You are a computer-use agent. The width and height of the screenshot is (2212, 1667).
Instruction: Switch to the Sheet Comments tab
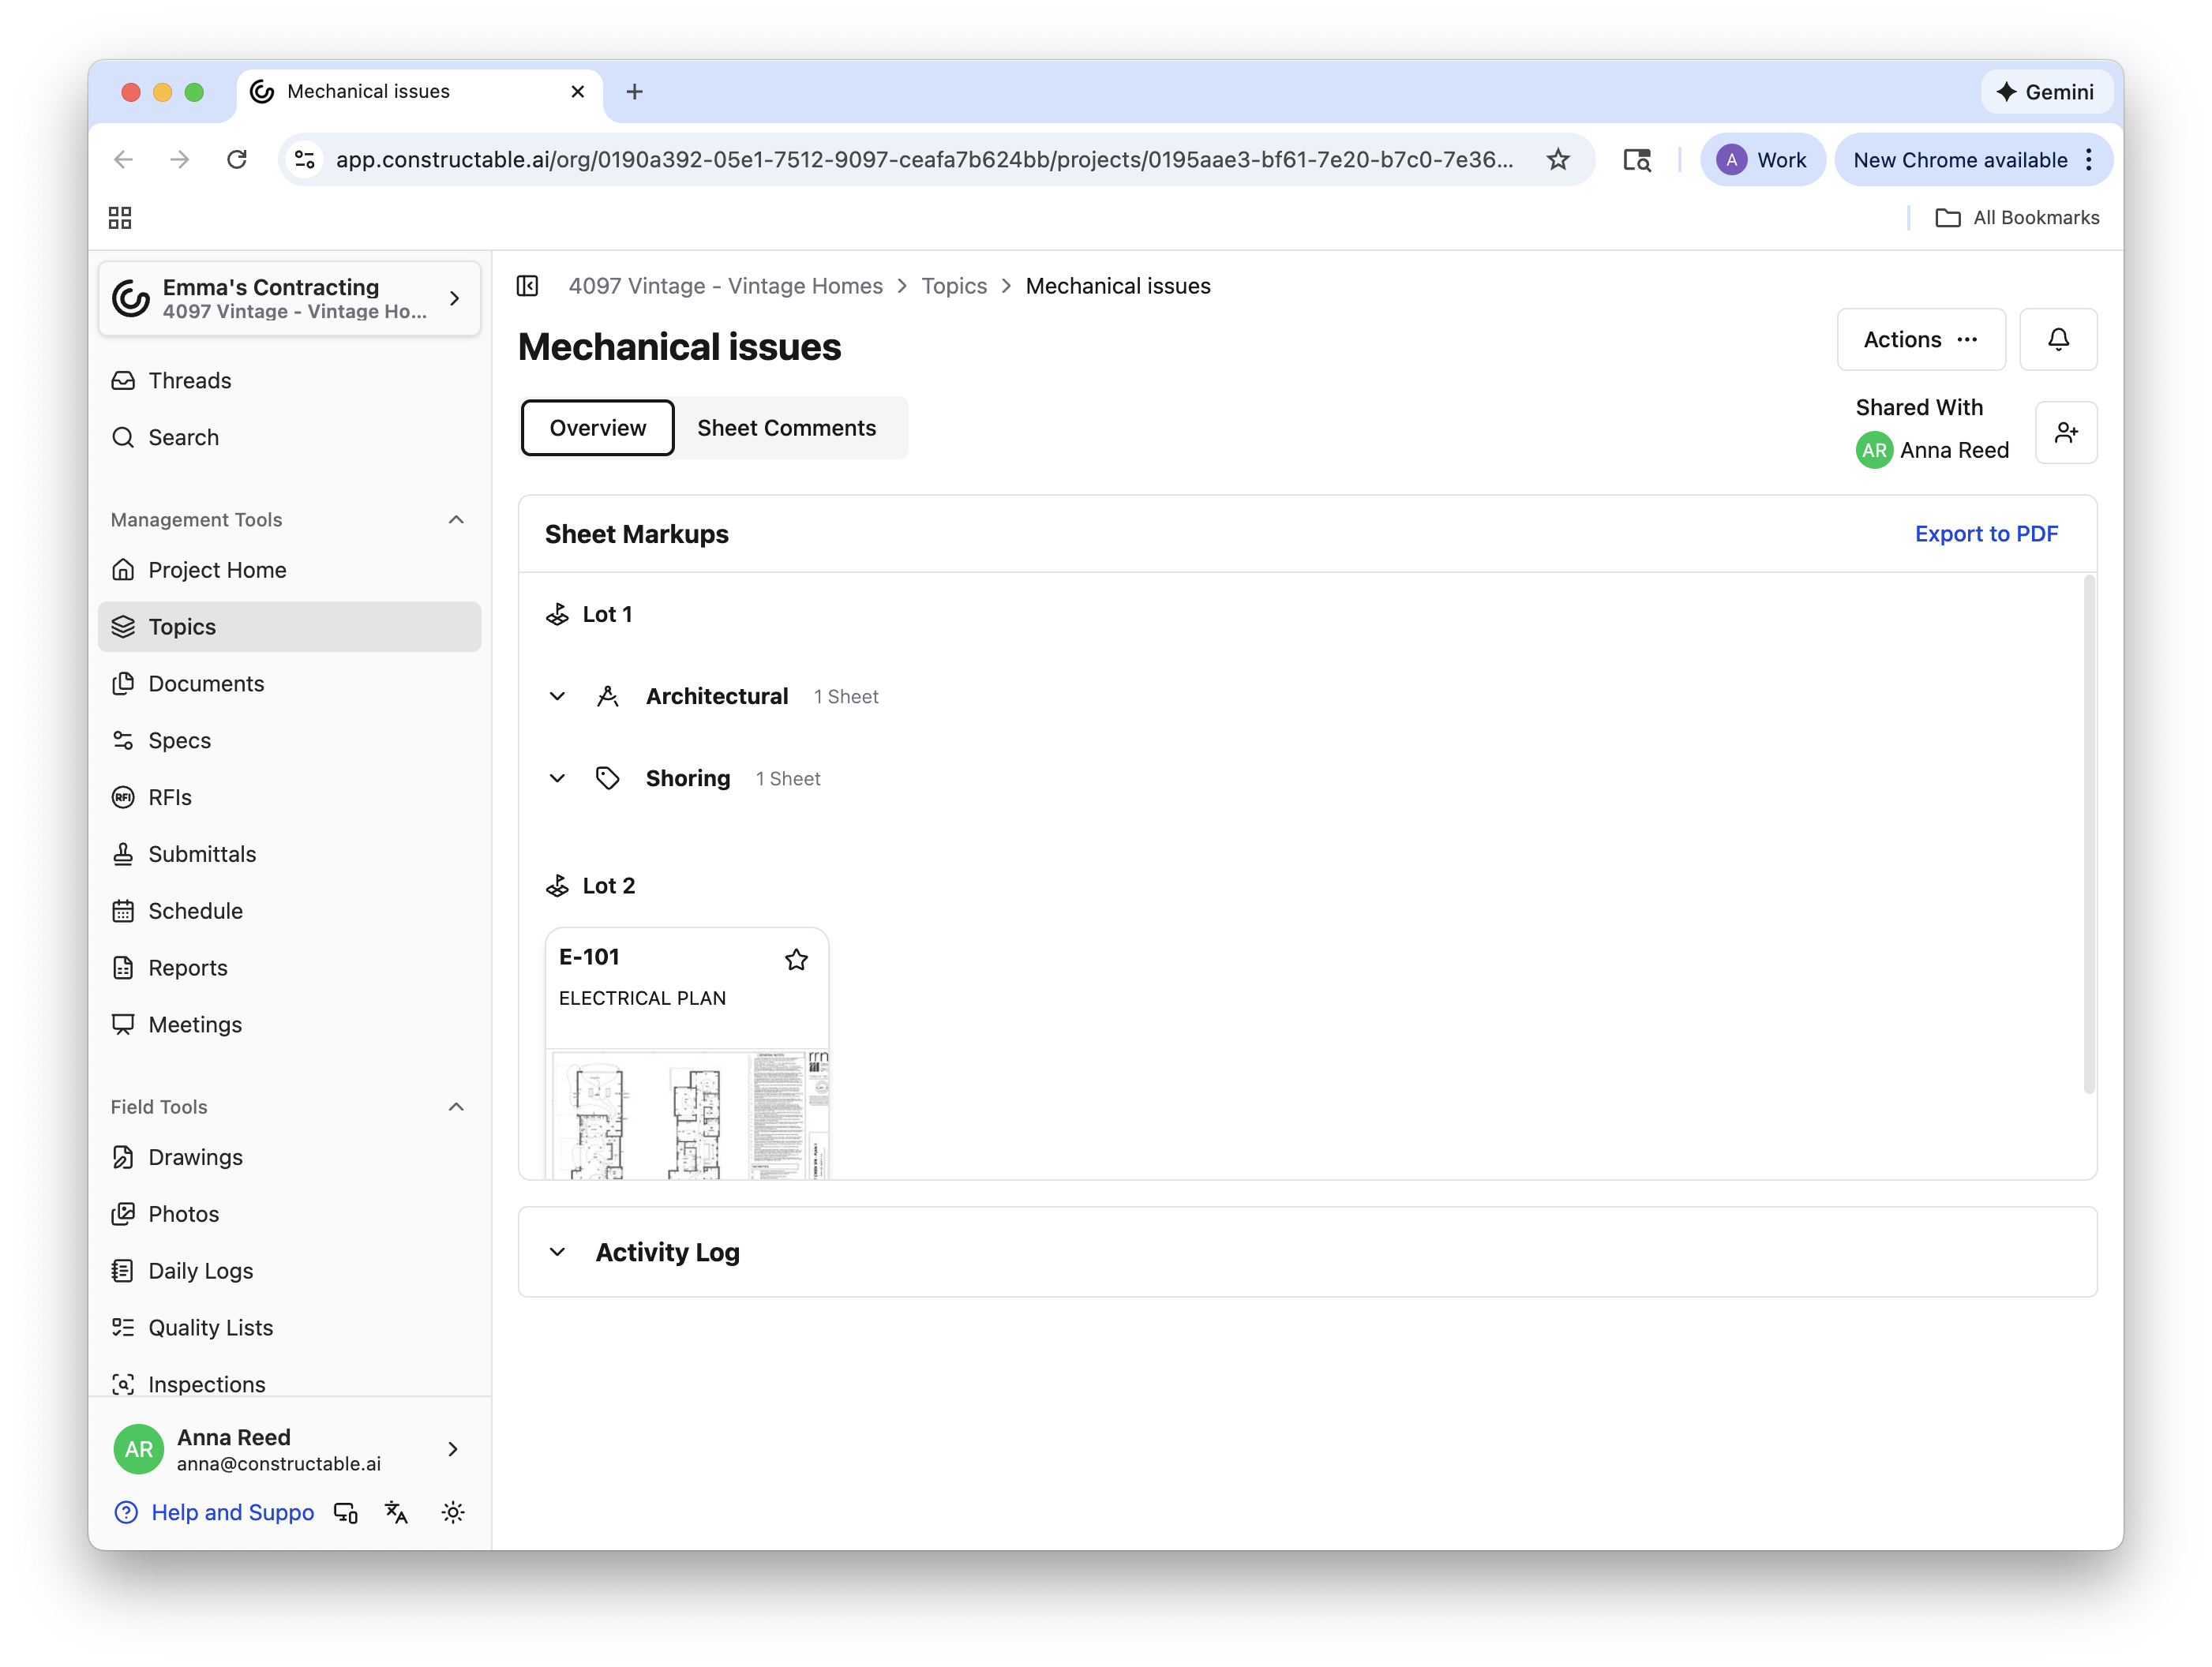pyautogui.click(x=787, y=428)
